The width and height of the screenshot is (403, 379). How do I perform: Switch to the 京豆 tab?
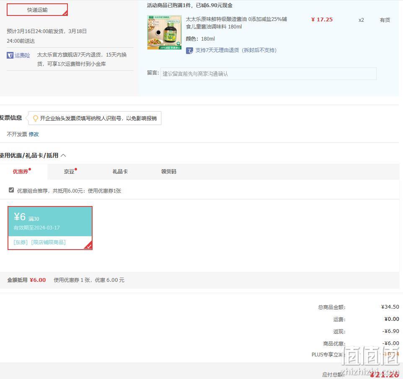(x=69, y=171)
